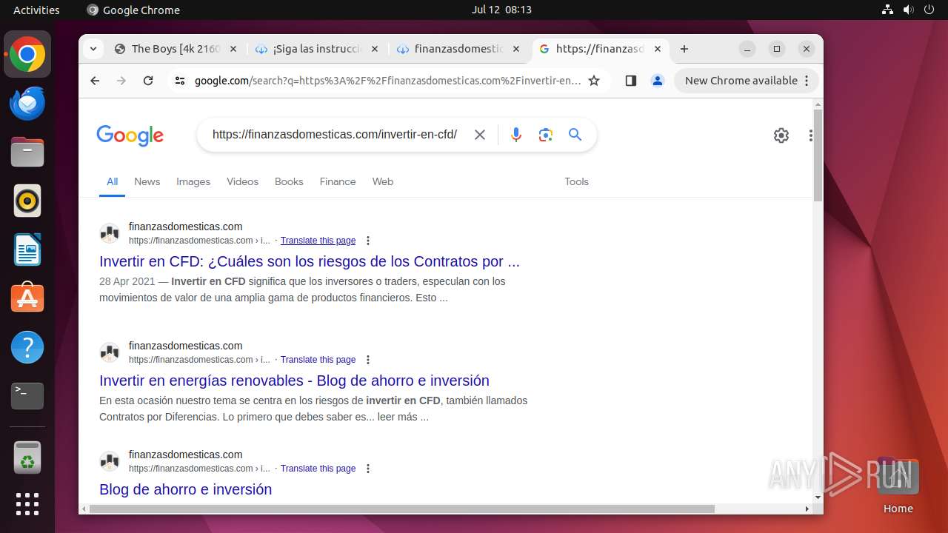Close the 'The Boys [4k 2160' tab
The image size is (948, 533).
click(233, 49)
